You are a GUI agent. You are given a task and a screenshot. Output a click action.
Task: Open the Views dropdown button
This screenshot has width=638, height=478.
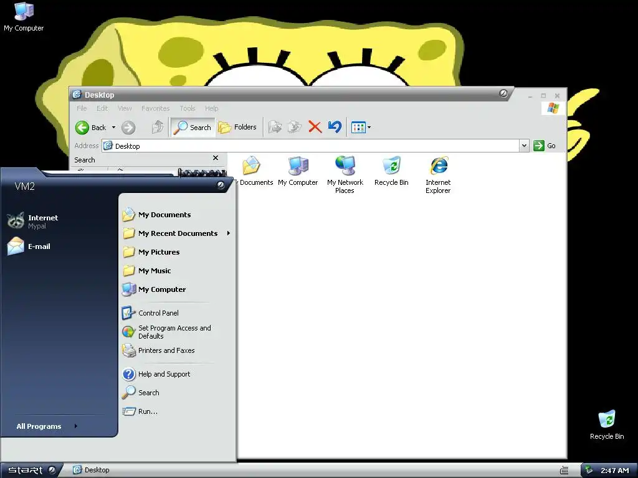[x=361, y=127]
